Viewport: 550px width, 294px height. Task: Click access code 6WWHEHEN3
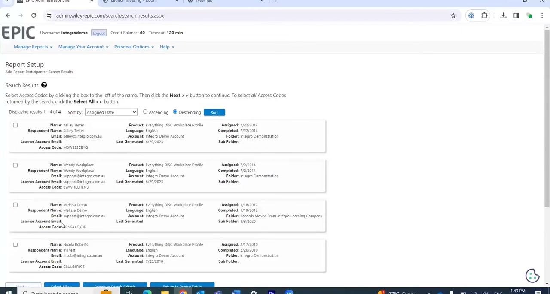pyautogui.click(x=76, y=187)
